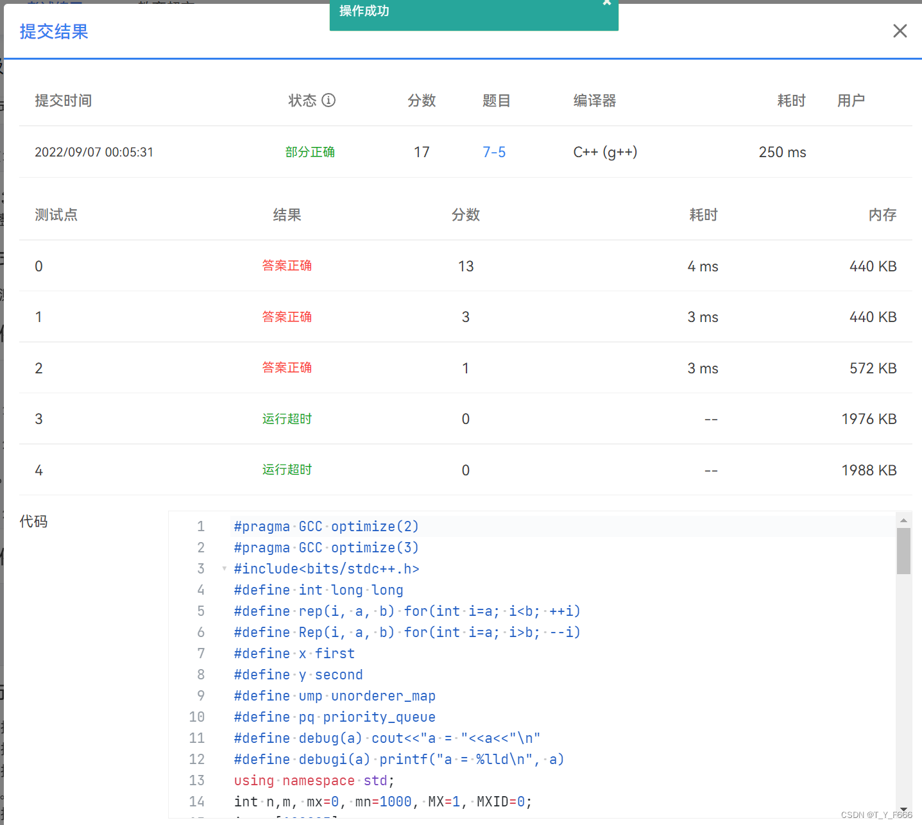Open problem link 7-5
Image resolution: width=922 pixels, height=825 pixels.
[x=494, y=152]
